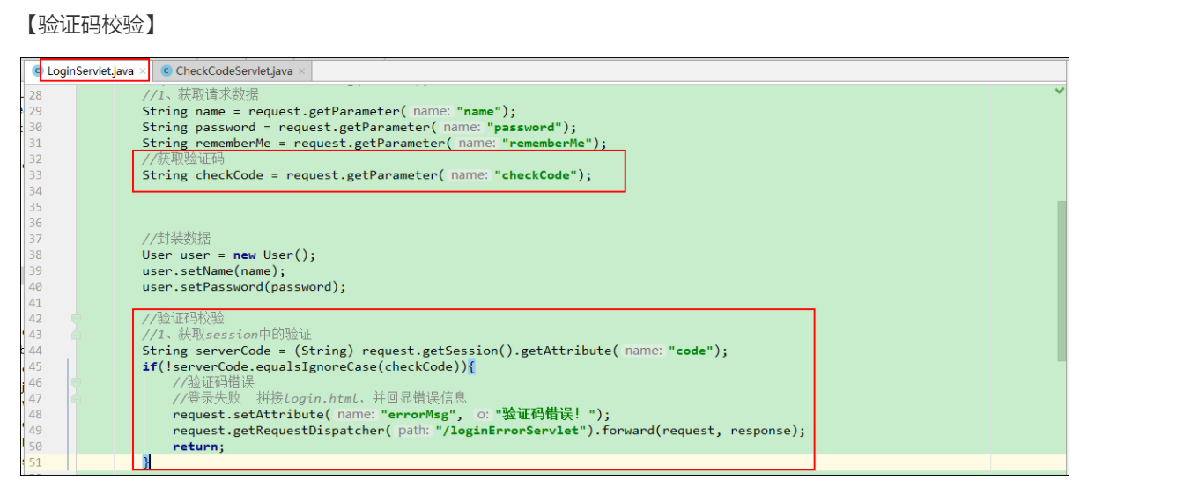Click the user.setPassword(password) statement
The height and width of the screenshot is (495, 1191).
coord(244,286)
